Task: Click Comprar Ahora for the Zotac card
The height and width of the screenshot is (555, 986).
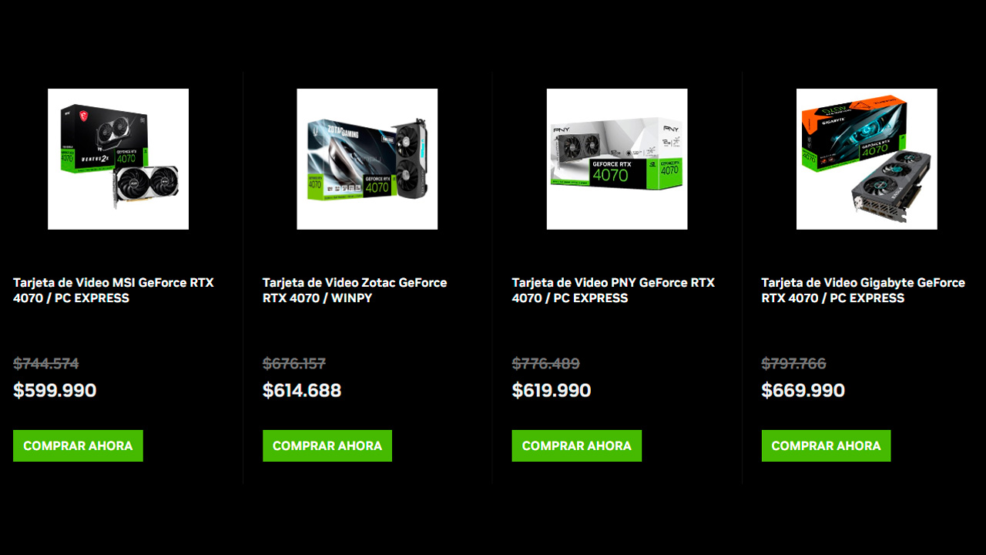Action: [327, 446]
